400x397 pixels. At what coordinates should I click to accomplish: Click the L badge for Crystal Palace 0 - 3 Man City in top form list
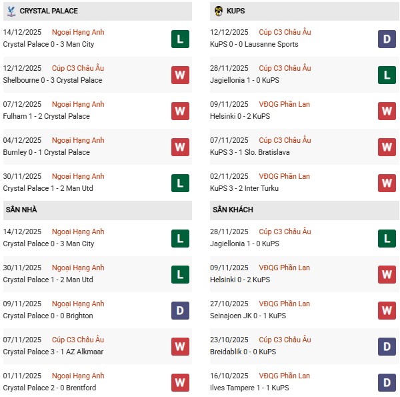180,39
